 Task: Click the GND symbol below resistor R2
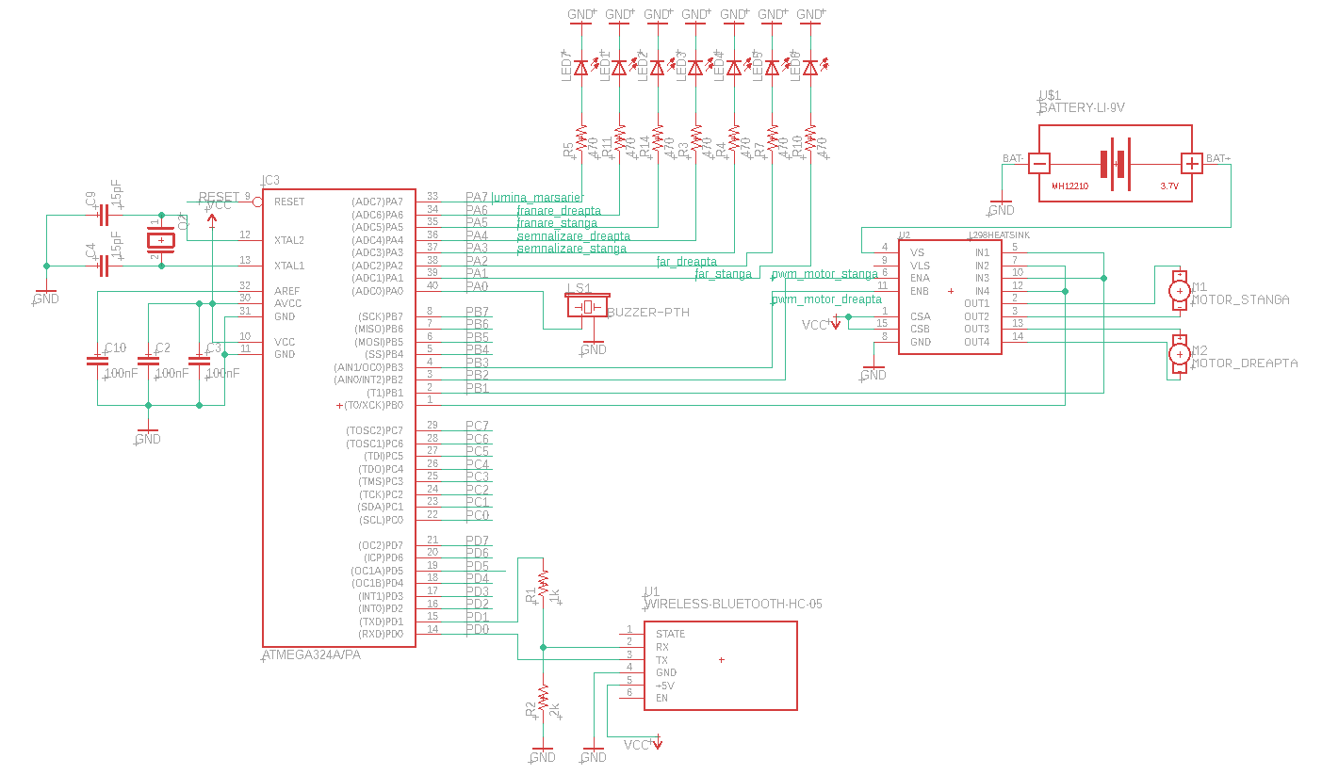coord(543,753)
